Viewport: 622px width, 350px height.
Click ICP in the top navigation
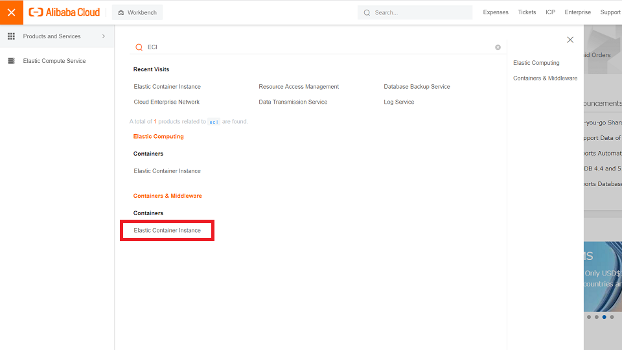(x=550, y=12)
